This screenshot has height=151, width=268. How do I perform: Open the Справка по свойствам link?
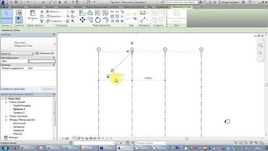(13, 89)
